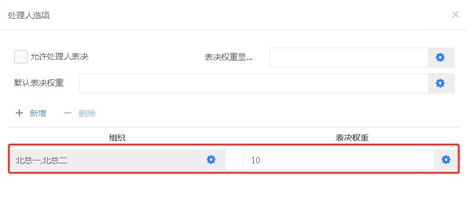This screenshot has height=221, width=467.
Task: Add a new row with 新增
Action: click(x=31, y=113)
